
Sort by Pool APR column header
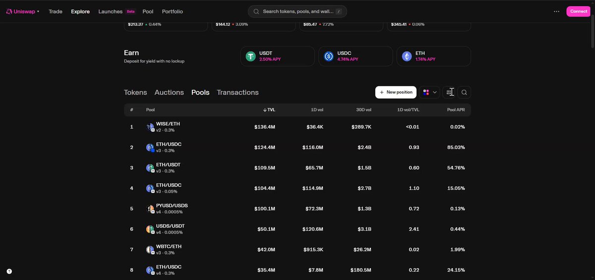click(x=456, y=110)
